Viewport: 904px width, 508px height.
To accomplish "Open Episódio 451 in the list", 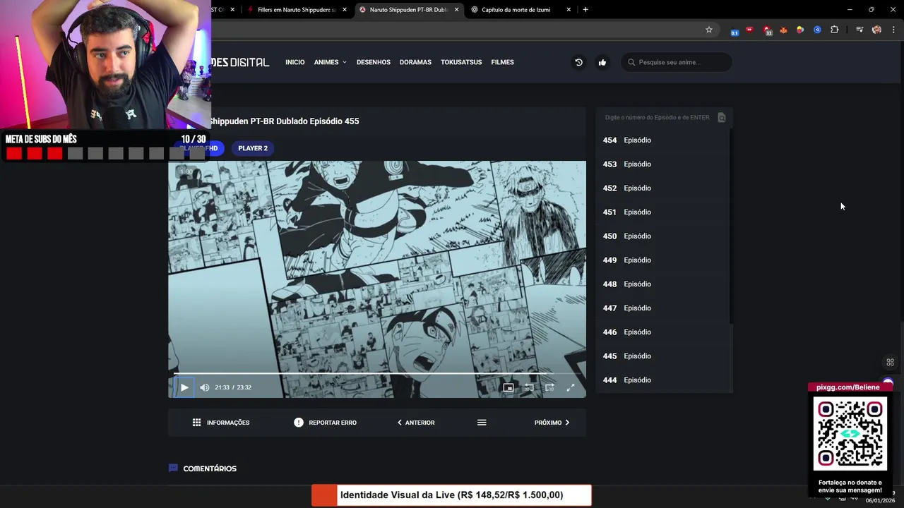I will [x=662, y=212].
